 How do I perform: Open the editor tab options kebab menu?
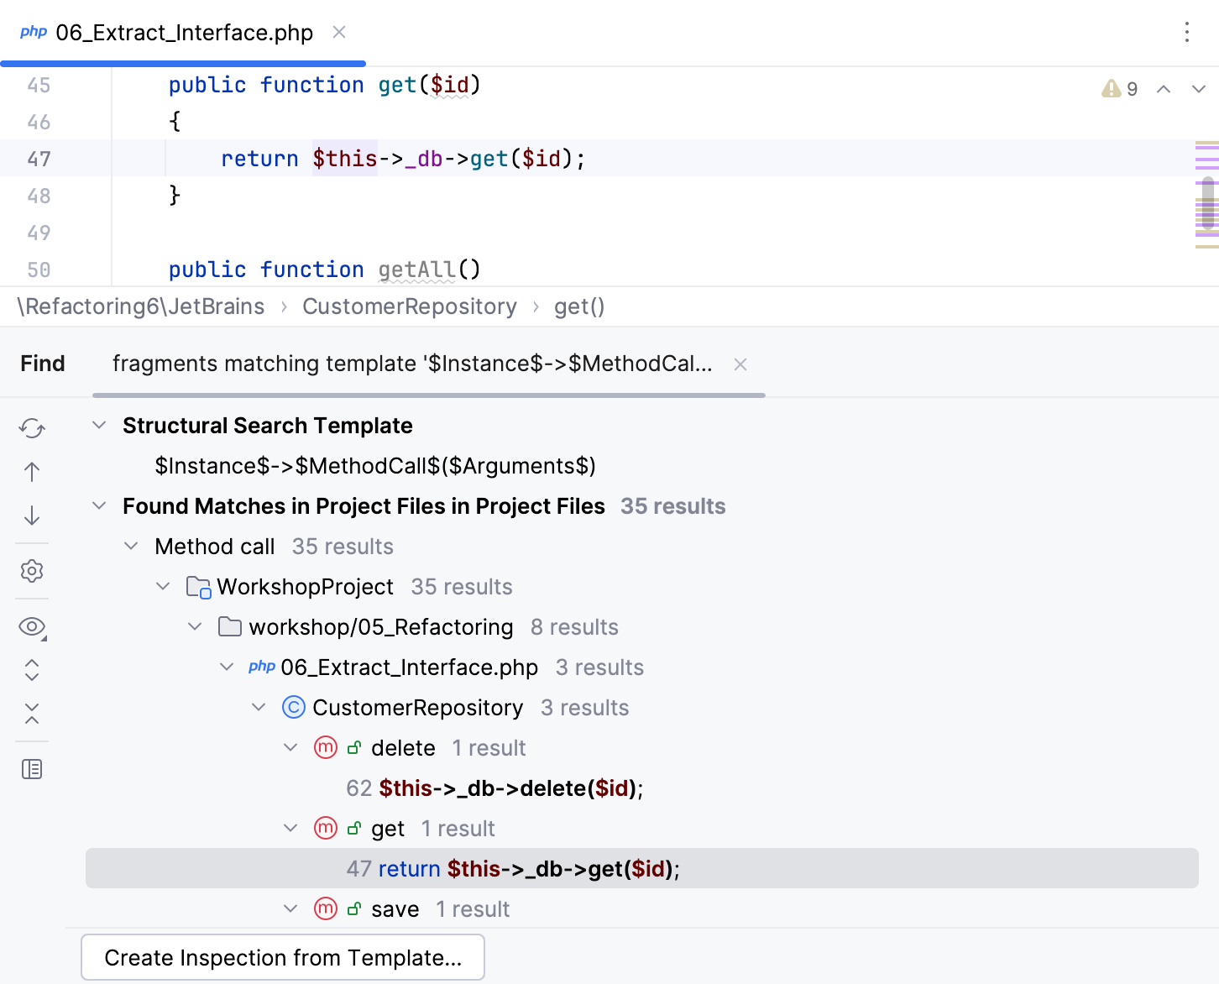[1186, 33]
